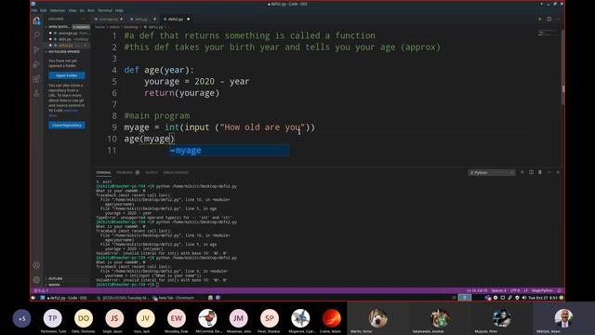595x335 pixels.
Task: Open the Search view in the activity bar
Action: tap(37, 35)
